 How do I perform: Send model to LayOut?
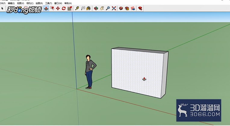point(133,8)
